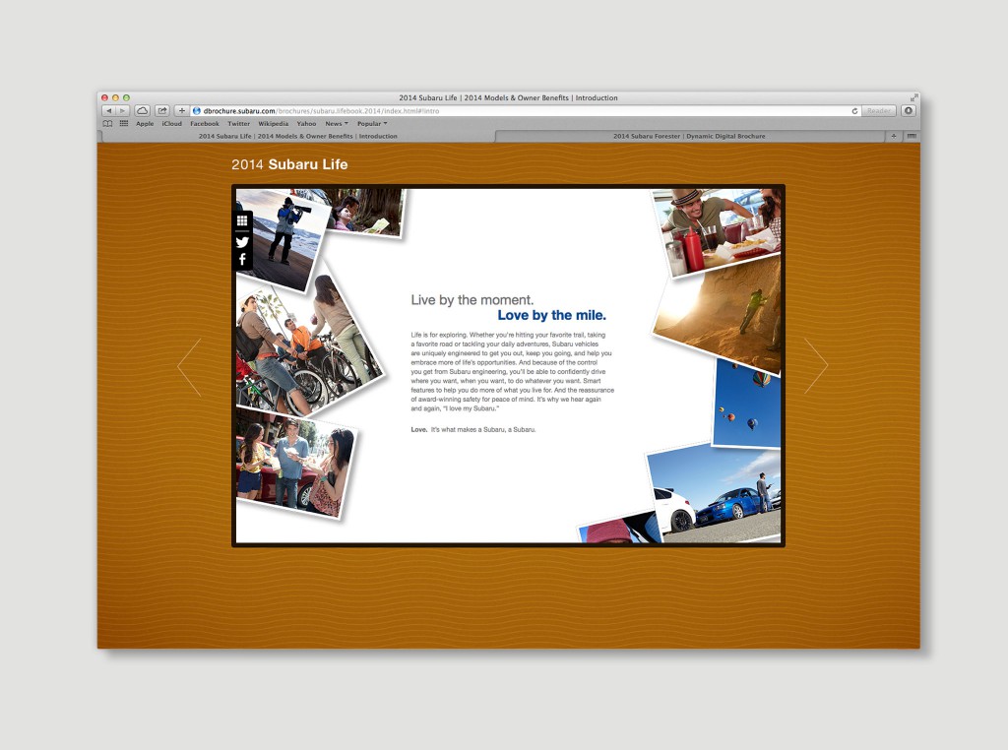This screenshot has width=1008, height=750.
Task: Switch to the 2014 Subaru Forester tab
Action: pyautogui.click(x=689, y=136)
